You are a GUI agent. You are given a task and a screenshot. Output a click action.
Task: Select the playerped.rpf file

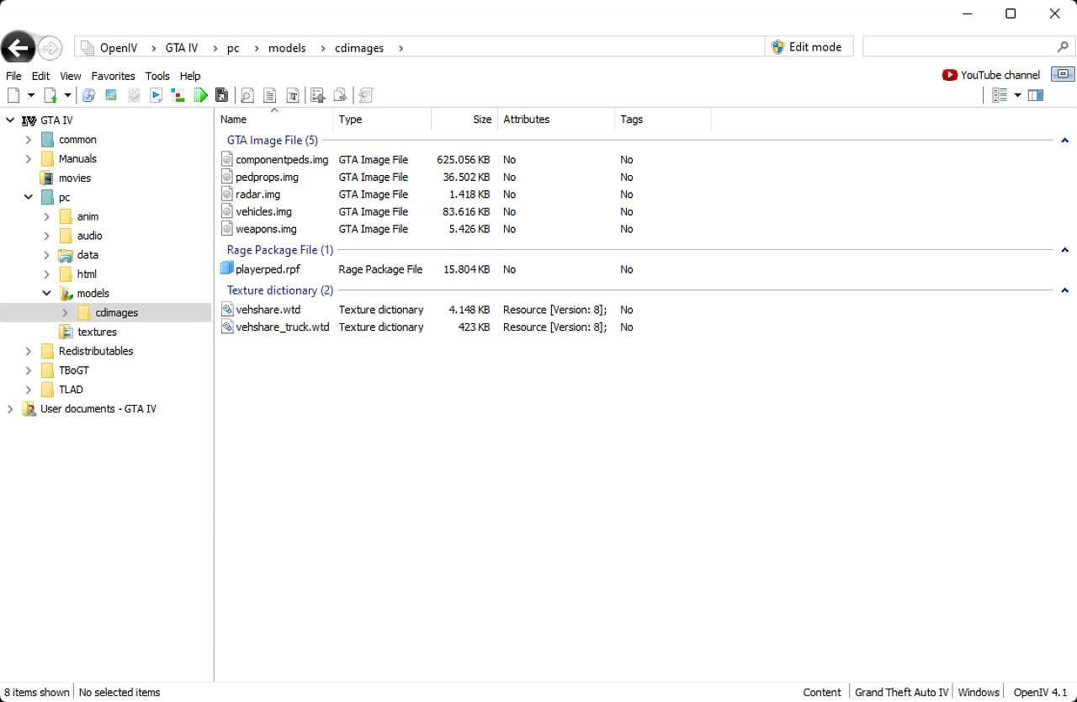[268, 269]
